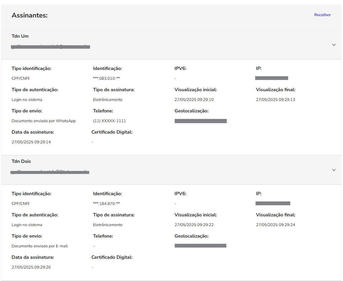Collapse the Tdn Um signer chevron
The height and width of the screenshot is (281, 343).
click(x=334, y=45)
